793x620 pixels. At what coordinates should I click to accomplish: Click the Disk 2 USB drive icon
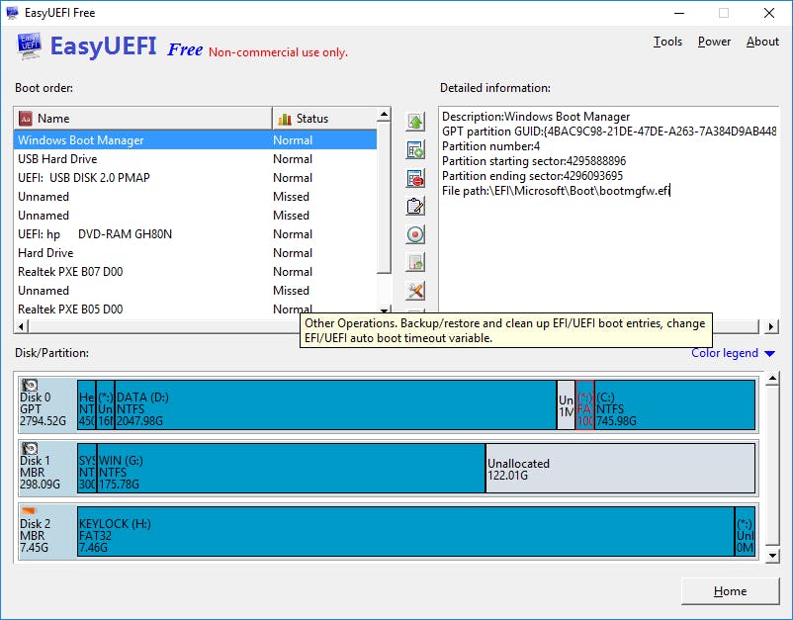tap(29, 511)
